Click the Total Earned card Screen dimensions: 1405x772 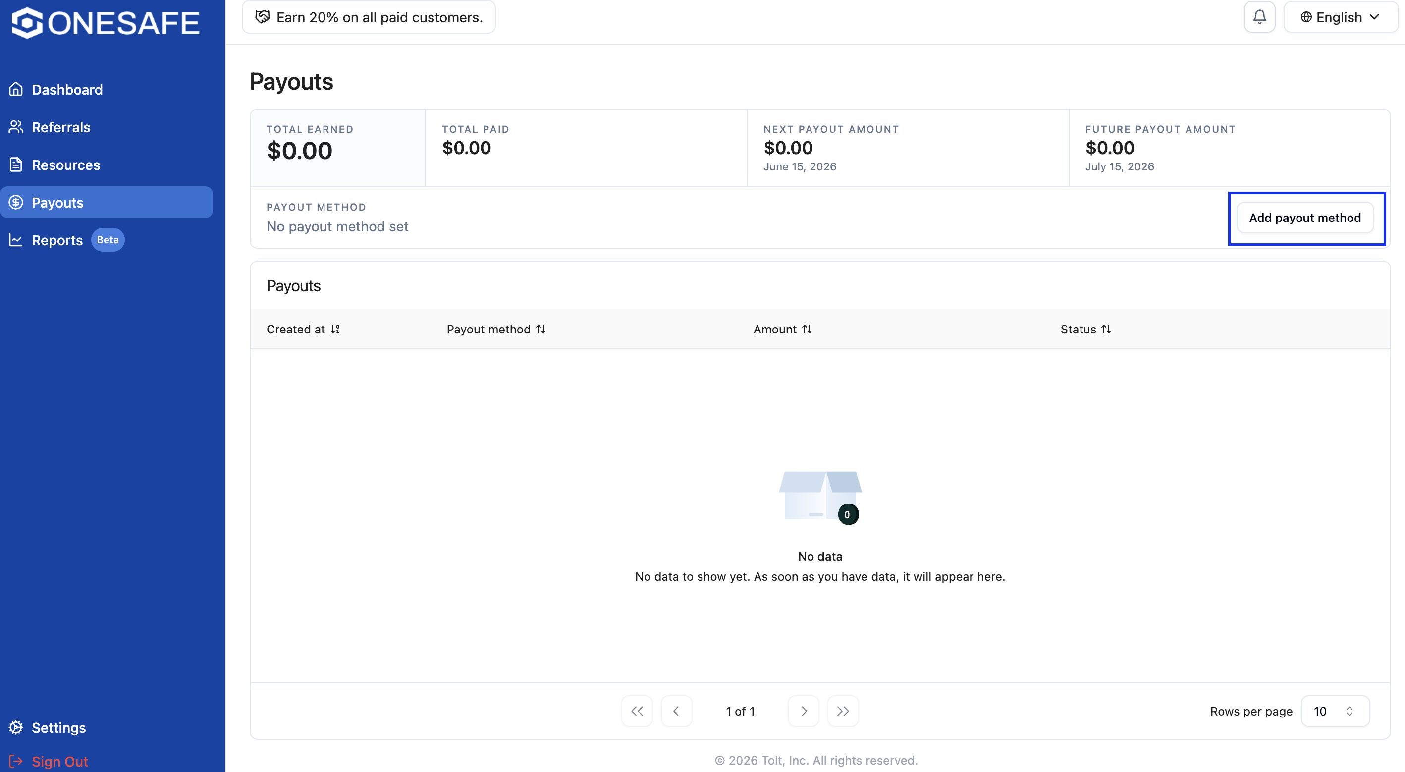pyautogui.click(x=337, y=148)
